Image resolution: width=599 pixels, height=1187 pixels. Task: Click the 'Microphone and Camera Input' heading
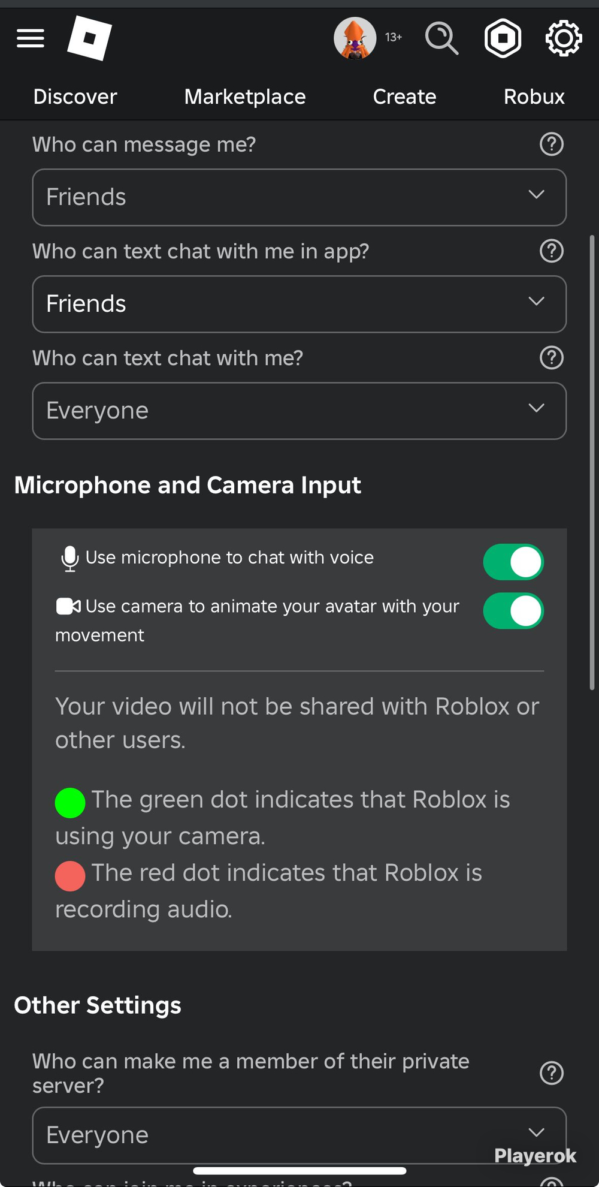(187, 485)
